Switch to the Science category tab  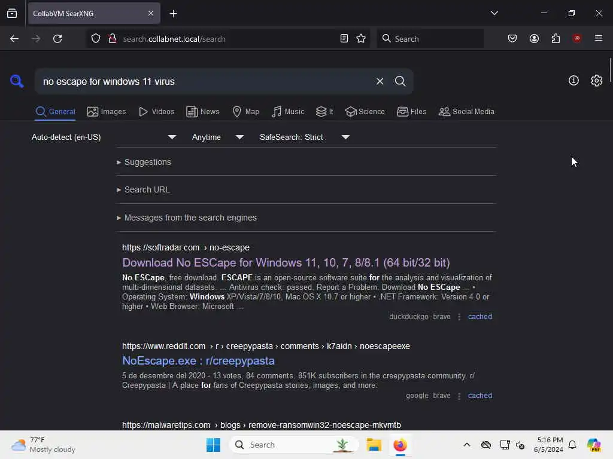pos(365,112)
